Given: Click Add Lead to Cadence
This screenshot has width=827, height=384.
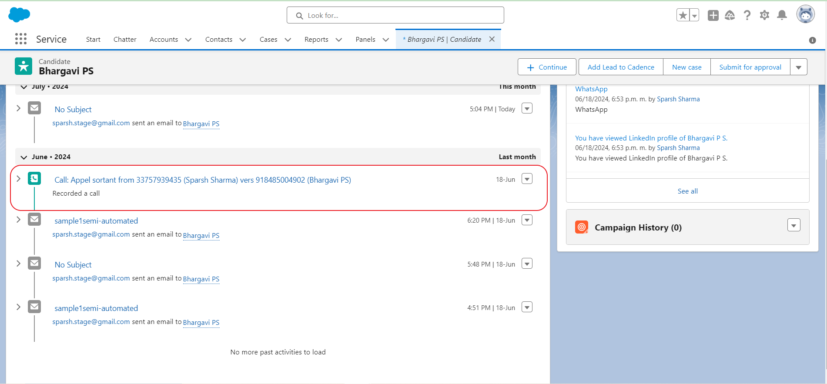Looking at the screenshot, I should coord(621,67).
